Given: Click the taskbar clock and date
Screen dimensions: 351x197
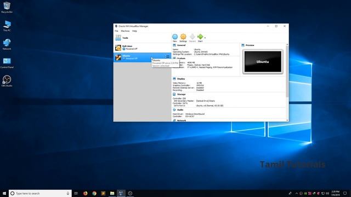Looking at the screenshot, I should point(335,193).
